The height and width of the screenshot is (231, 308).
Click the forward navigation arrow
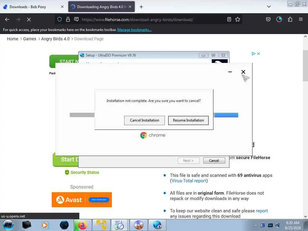18,20
